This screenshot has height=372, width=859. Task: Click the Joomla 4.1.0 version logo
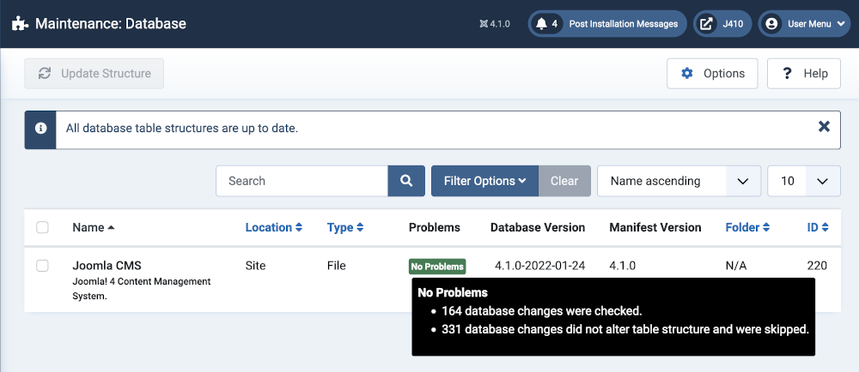pos(483,24)
